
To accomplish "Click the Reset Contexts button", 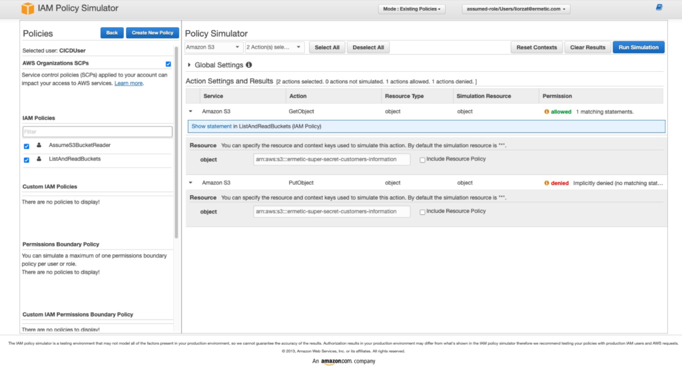I will pyautogui.click(x=537, y=47).
